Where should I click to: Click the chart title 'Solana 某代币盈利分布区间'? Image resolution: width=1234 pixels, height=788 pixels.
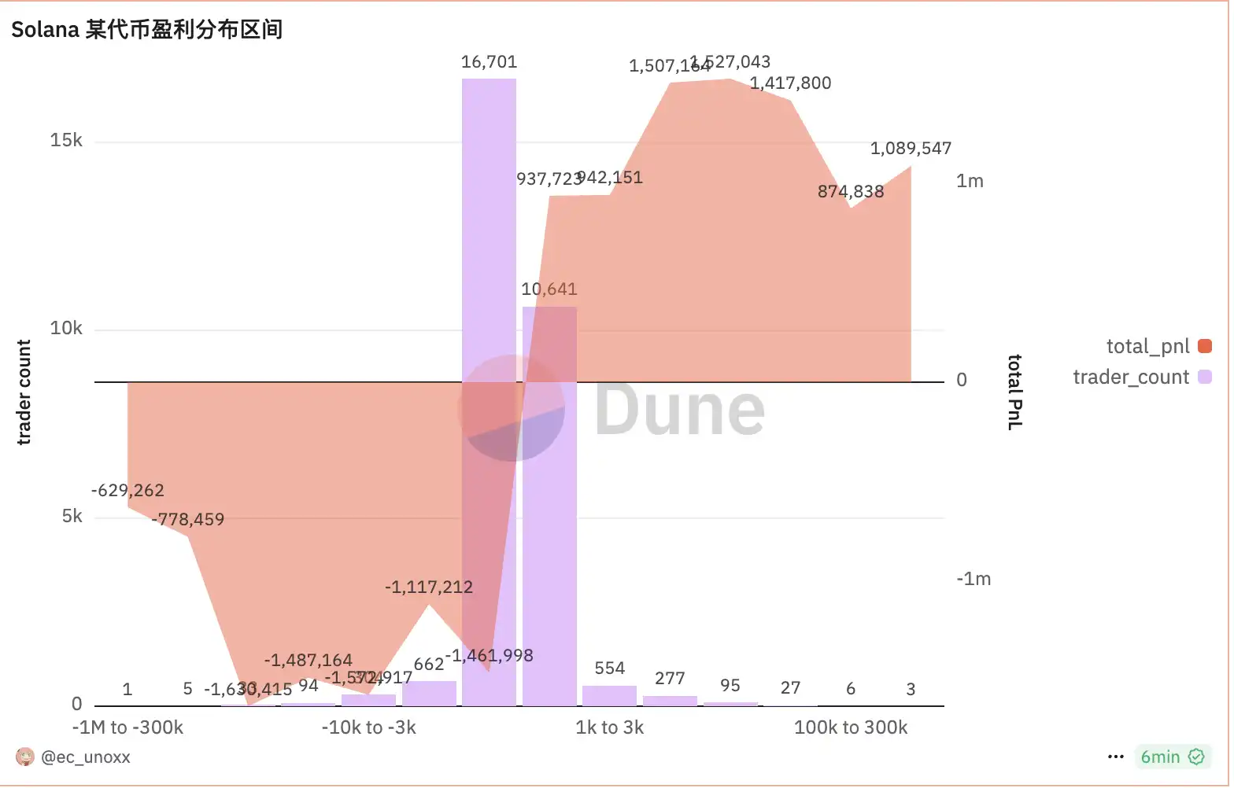(x=147, y=30)
